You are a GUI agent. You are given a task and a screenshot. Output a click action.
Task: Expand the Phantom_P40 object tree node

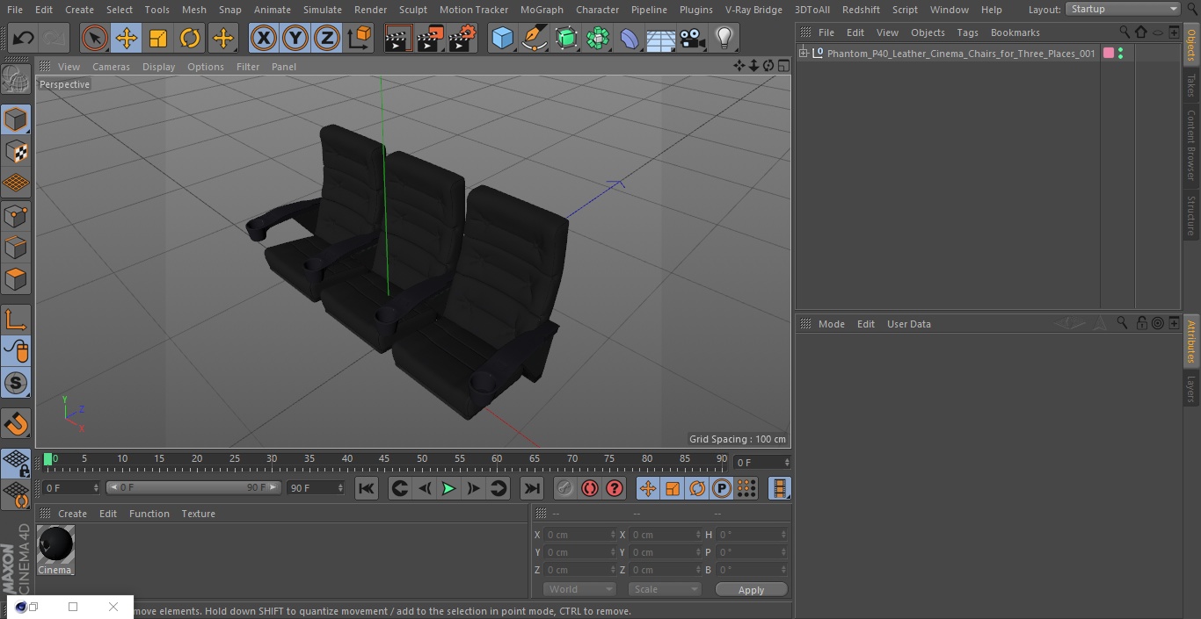(803, 54)
